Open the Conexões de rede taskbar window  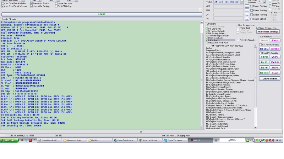[x=125, y=140]
